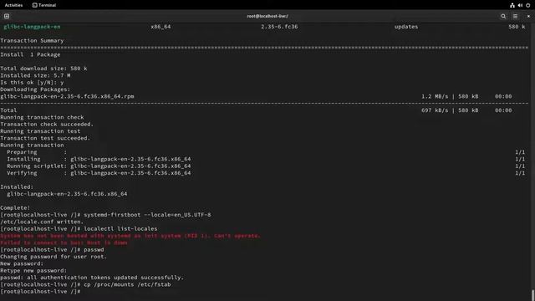The image size is (535, 301).
Task: Click the 'Total download size: 580 k' line
Action: click(43, 69)
